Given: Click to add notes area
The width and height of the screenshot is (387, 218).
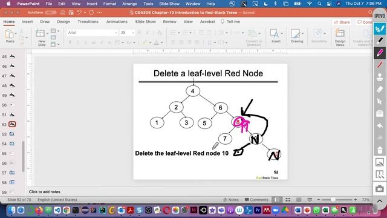Looking at the screenshot, I should 45,192.
